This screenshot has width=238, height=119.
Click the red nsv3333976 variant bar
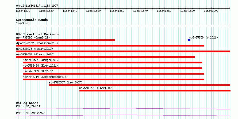tap(123, 51)
